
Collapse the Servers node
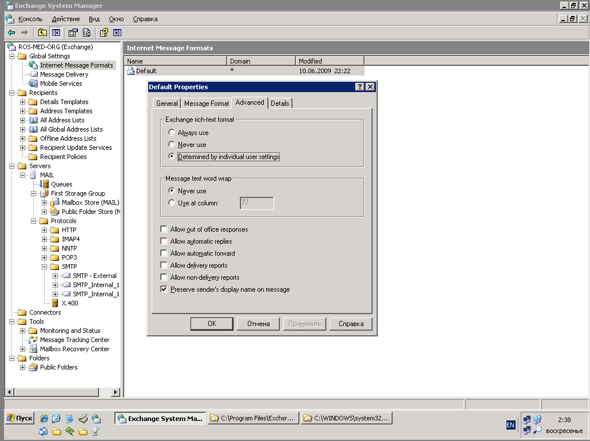click(11, 166)
